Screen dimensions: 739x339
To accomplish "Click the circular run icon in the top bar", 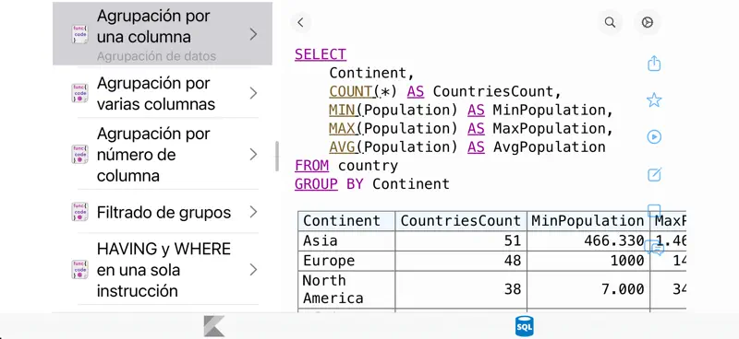I will point(648,22).
